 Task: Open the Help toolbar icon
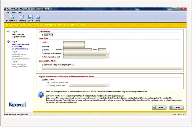click(x=38, y=18)
